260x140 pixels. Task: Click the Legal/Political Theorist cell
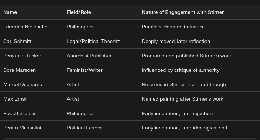click(101, 41)
